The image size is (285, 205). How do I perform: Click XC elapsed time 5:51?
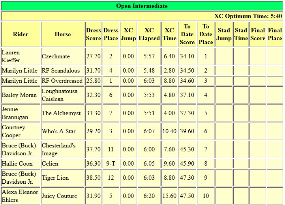coord(149,113)
